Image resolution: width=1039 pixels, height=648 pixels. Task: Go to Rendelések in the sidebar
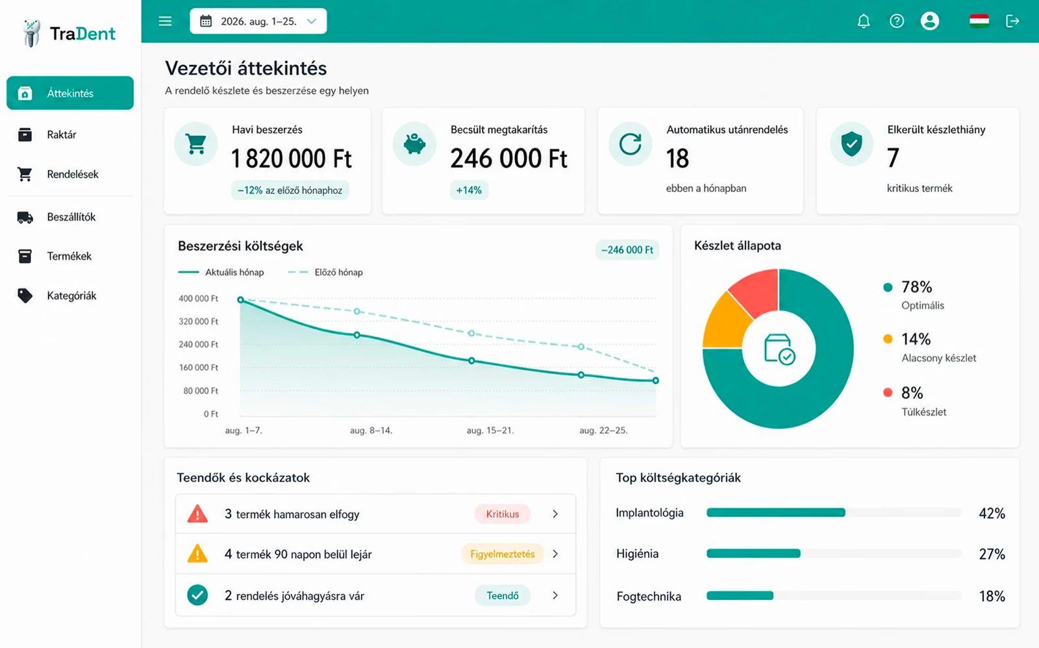click(x=70, y=174)
